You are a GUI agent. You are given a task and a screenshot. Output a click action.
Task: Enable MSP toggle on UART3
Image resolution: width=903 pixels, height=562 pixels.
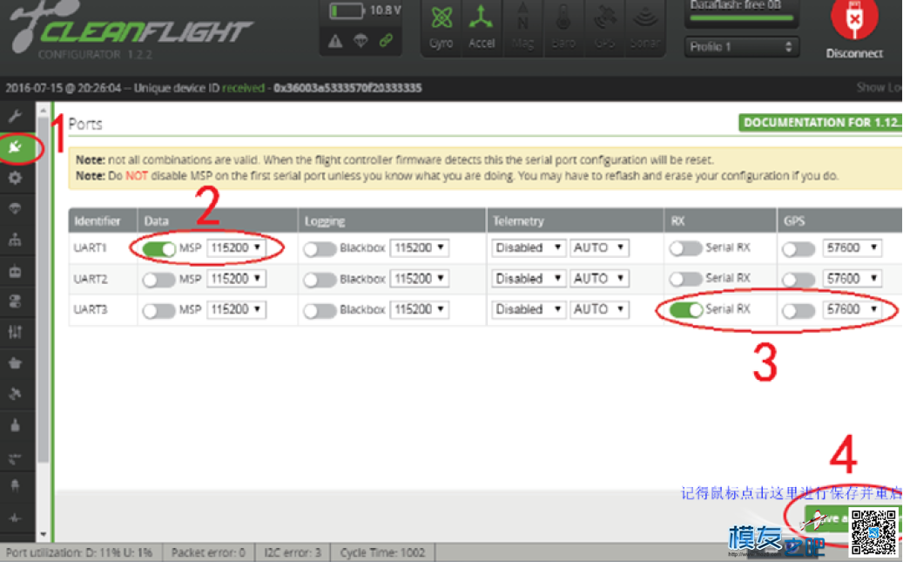(x=159, y=310)
